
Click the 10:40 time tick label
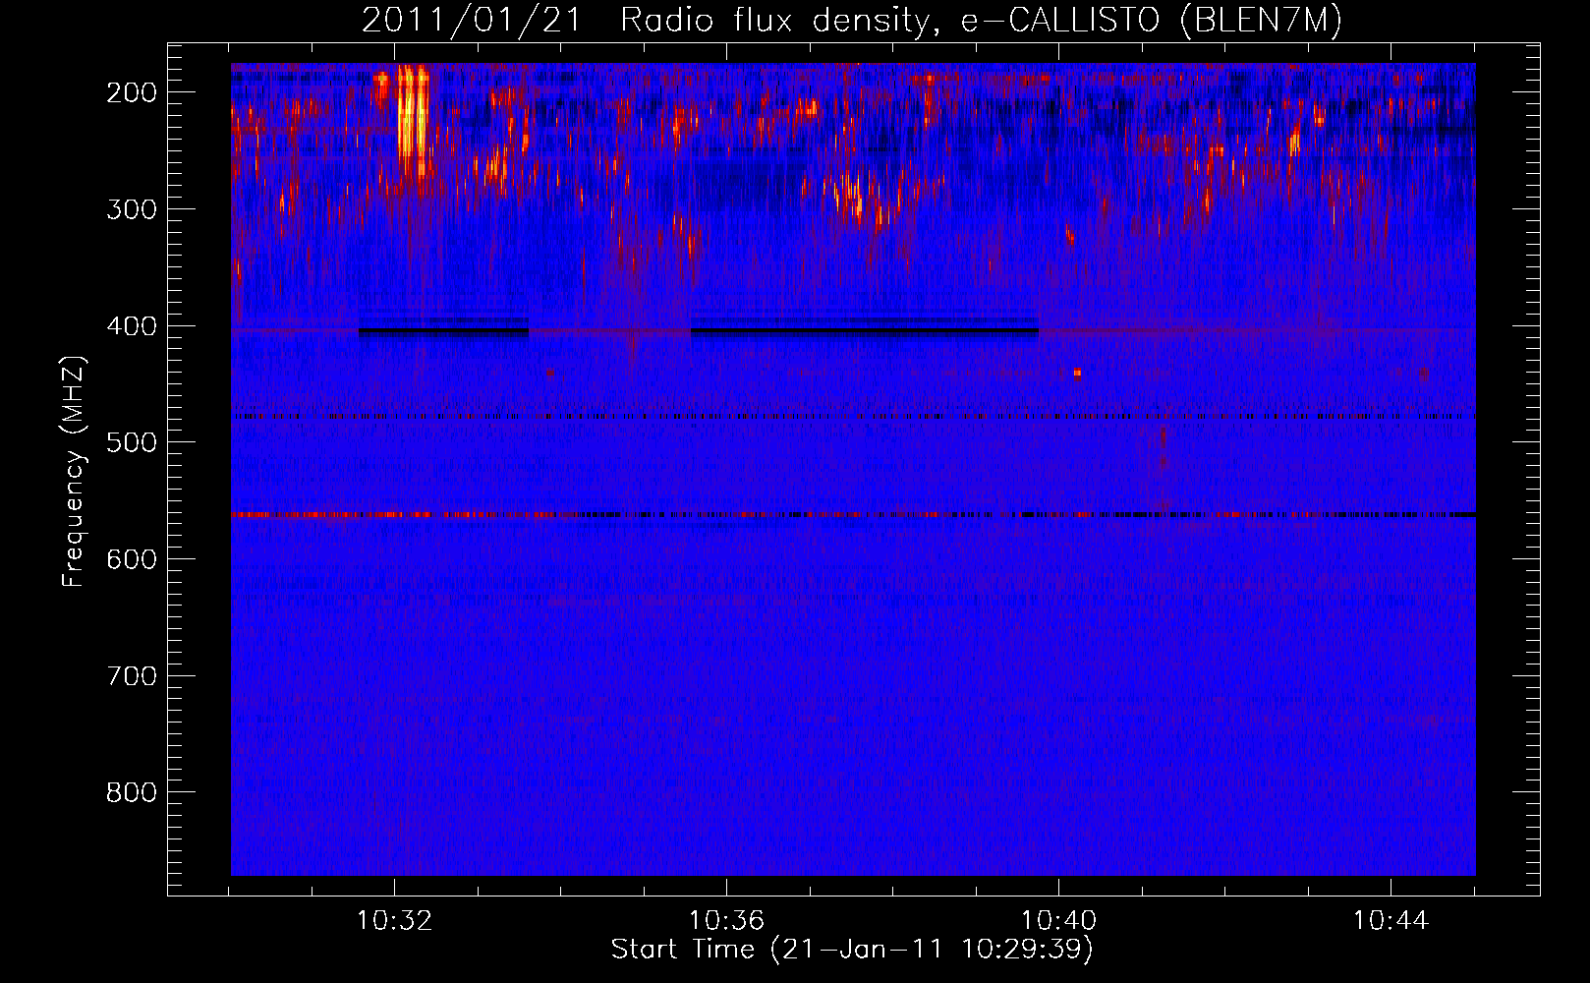[x=1058, y=921]
